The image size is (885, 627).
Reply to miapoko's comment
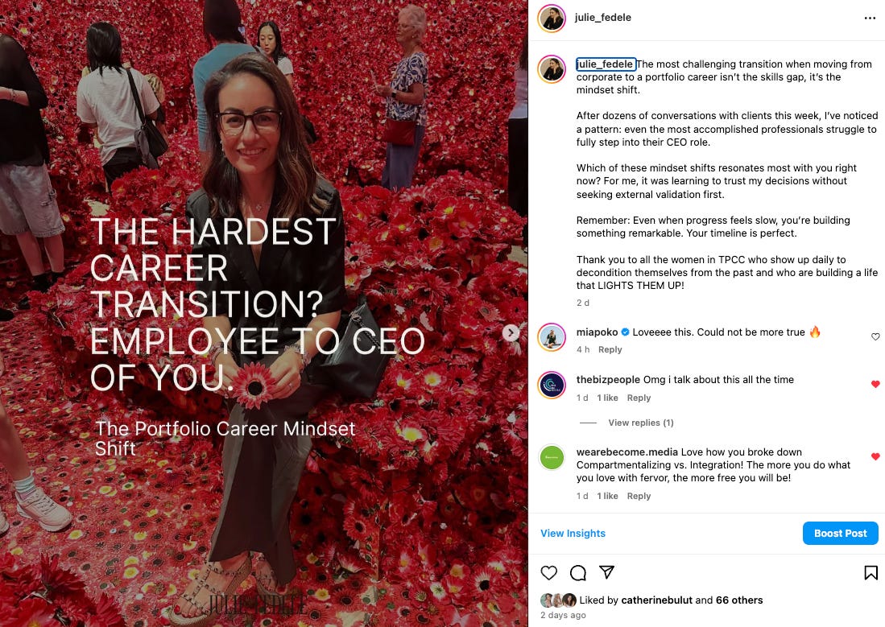[610, 350]
